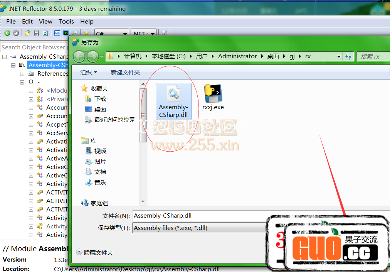Open the 组织 dropdown menu
The image size is (390, 272).
88,72
